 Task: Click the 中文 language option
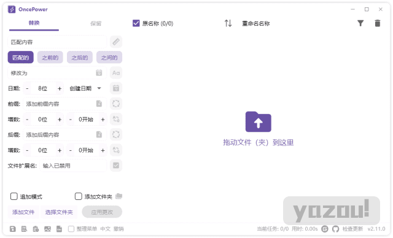click(x=105, y=229)
